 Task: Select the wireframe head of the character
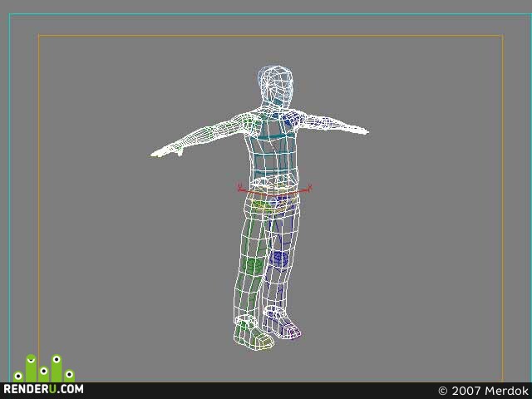pyautogui.click(x=275, y=83)
